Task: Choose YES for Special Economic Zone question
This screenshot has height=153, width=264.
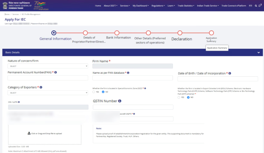Action: [94, 92]
